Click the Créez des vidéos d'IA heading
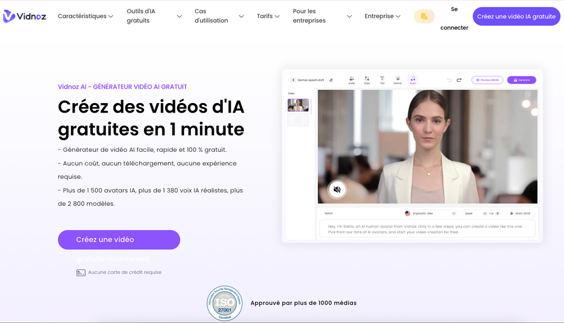Image resolution: width=564 pixels, height=323 pixels. point(151,118)
